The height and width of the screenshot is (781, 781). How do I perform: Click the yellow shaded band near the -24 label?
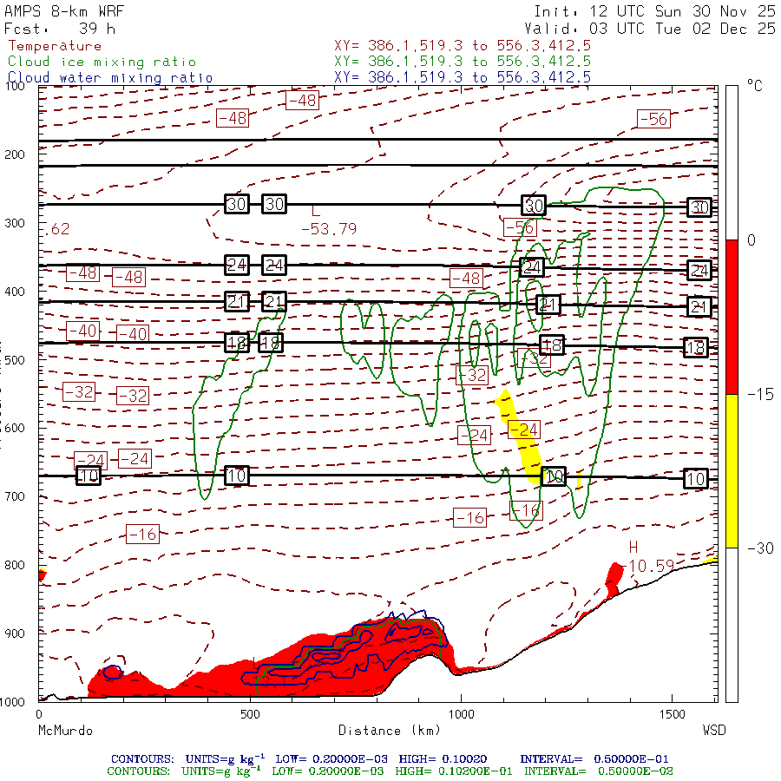point(521,438)
